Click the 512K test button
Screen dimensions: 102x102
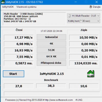[x=51, y=50]
